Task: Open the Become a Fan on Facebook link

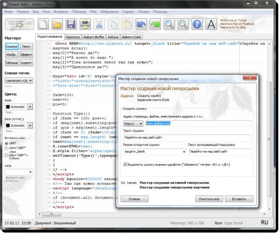Action: pos(238,24)
